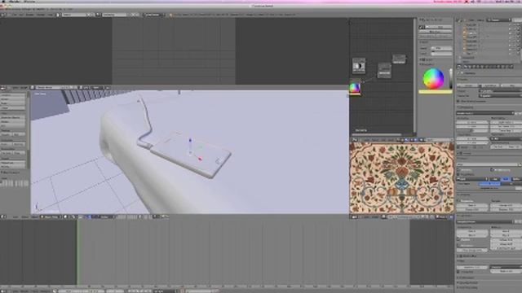Open the outliner display mode dropdown

pos(498,20)
